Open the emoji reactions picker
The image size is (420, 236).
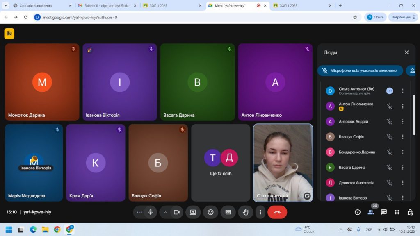[210, 212]
